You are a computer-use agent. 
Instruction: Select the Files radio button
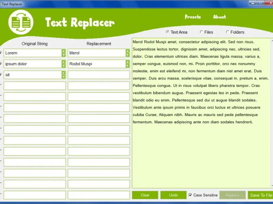point(201,32)
